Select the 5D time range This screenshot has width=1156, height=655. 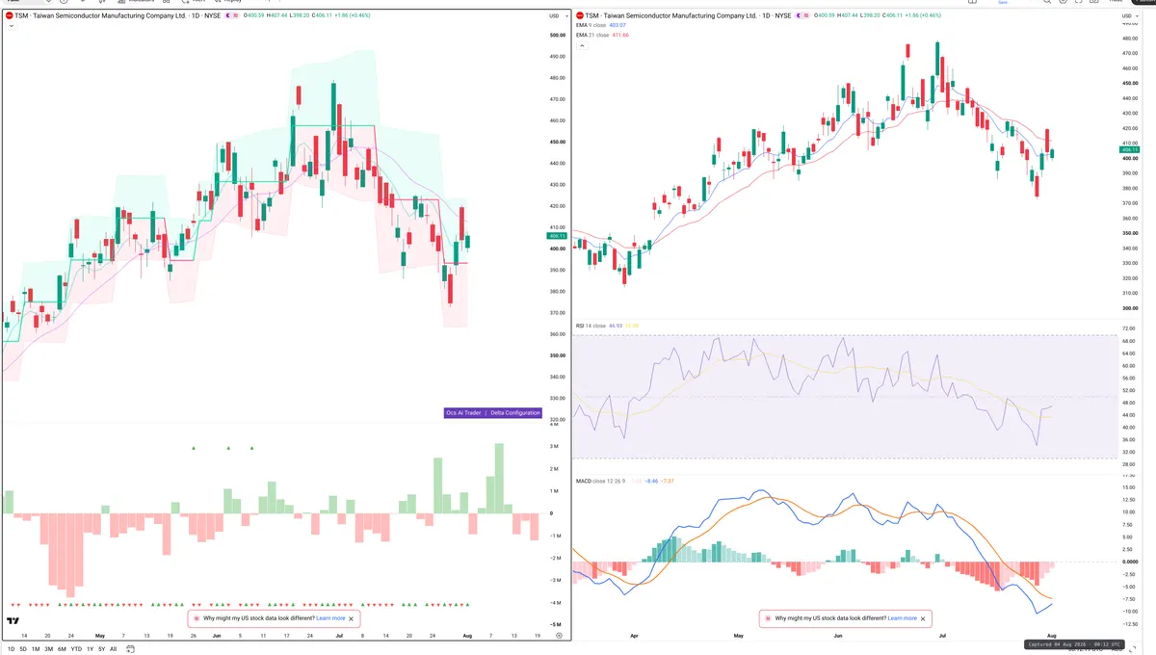point(23,649)
